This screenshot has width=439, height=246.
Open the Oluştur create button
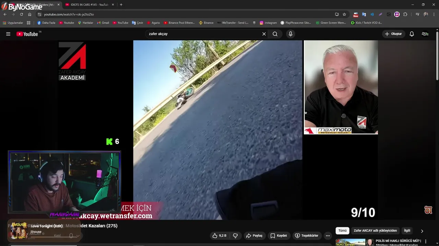393,34
